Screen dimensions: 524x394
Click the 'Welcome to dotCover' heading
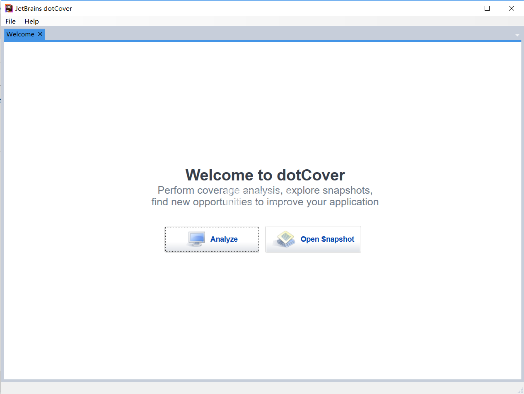coord(265,175)
